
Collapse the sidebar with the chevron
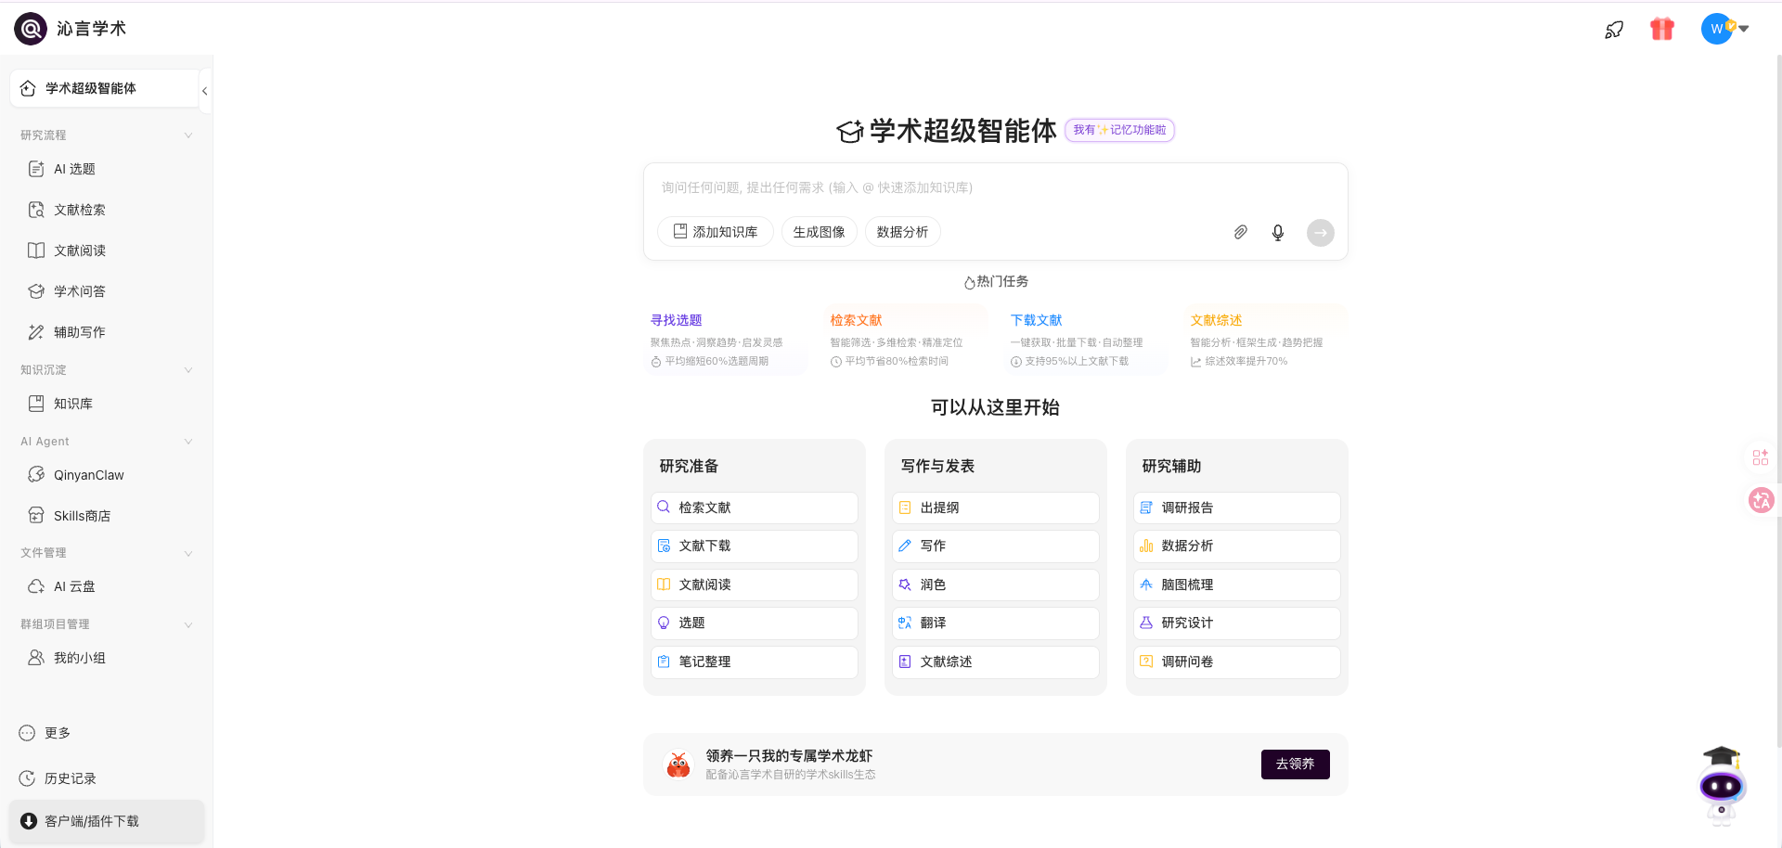(x=204, y=91)
